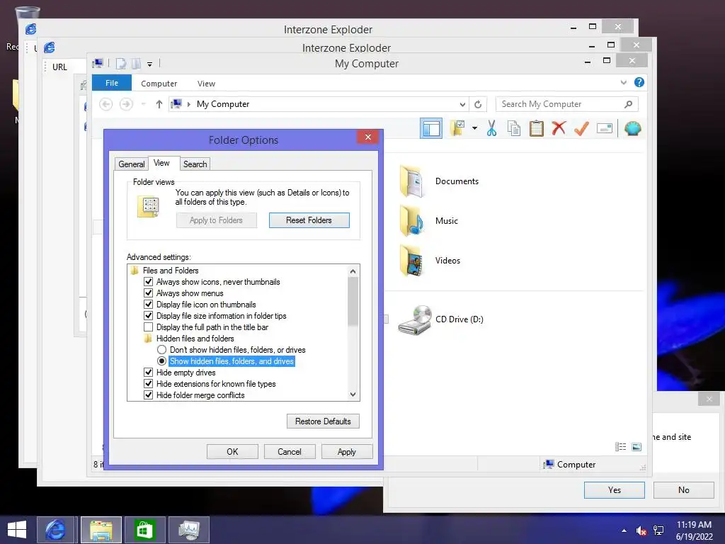Click the Back navigation arrow
The image size is (725, 544).
pos(106,104)
